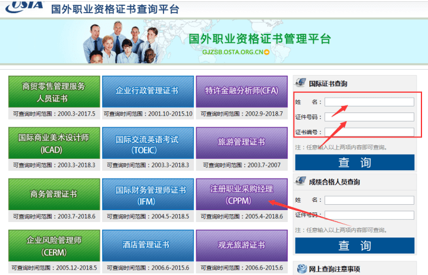428x275 pixels.
Task: Focus the 证书编号 input field
Action: [x=369, y=132]
